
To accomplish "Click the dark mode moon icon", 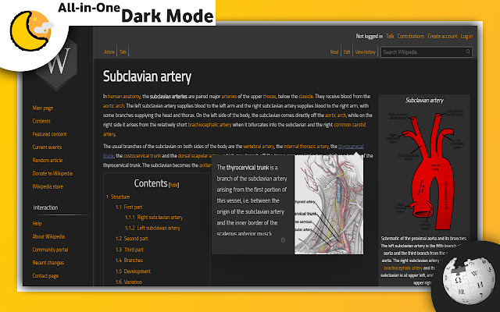I will 30,31.
